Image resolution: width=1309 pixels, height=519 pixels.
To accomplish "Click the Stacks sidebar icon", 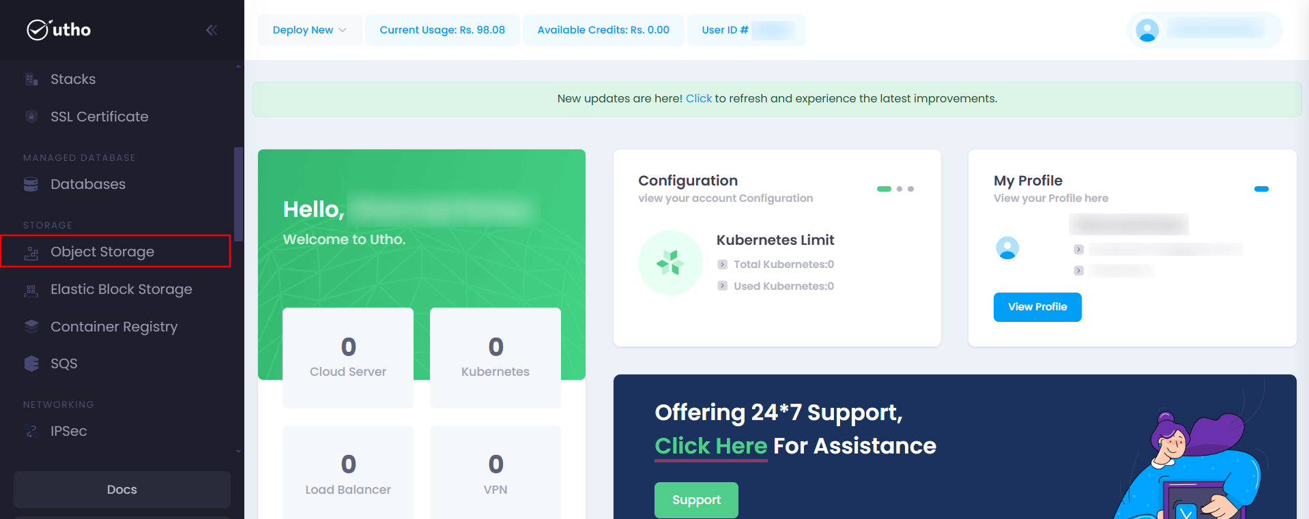I will 31,79.
